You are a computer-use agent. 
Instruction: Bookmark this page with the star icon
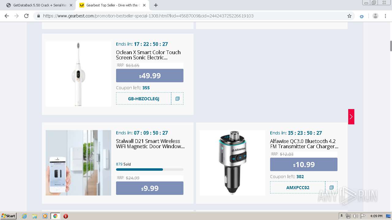349,16
